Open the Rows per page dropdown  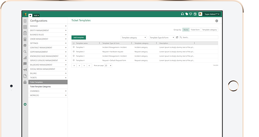108,65
